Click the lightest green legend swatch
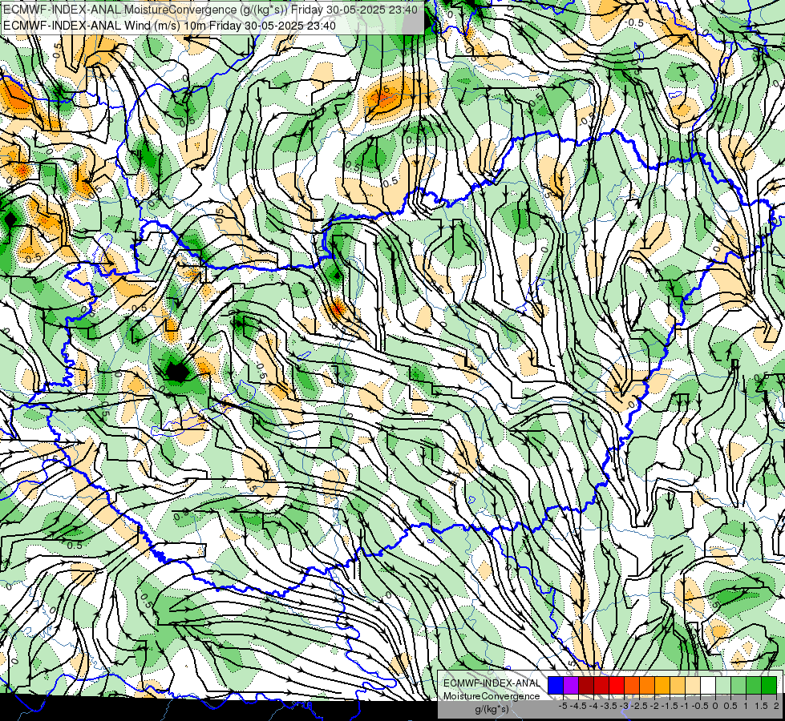Viewport: 785px width, 721px height. click(723, 685)
